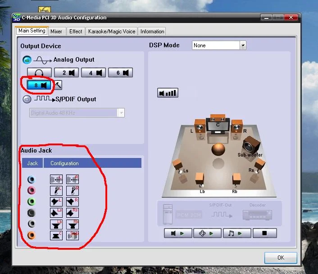
Task: Click the gray rear back jack
Action: tap(32, 224)
